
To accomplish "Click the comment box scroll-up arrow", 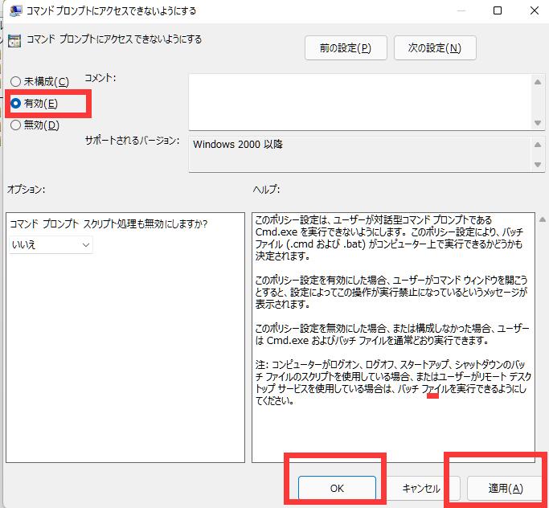I will (x=538, y=81).
